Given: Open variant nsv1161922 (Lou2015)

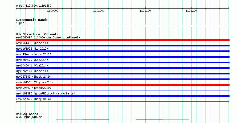Looking at the screenshot, I should click(x=32, y=49).
